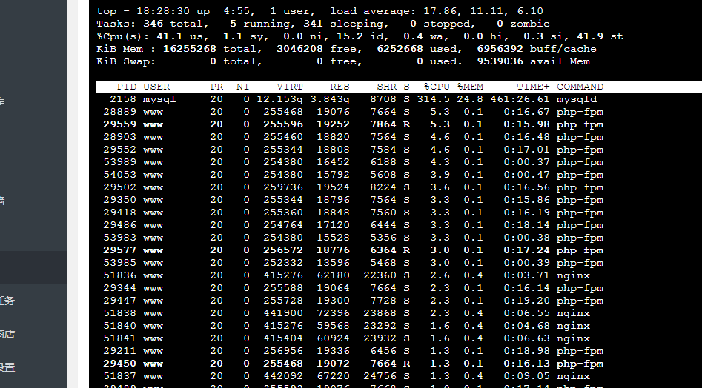
Task: Click the 314.5 CPU usage value
Action: click(434, 99)
